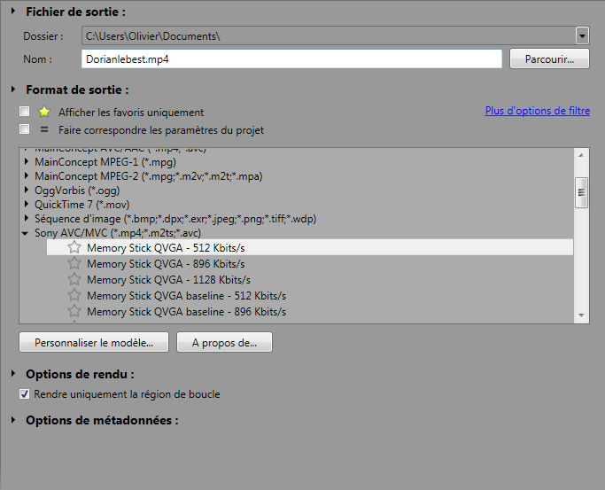Screen dimensions: 605x490
Task: Favorite the QVGA baseline 512 Kbits/s preset
Action: pyautogui.click(x=74, y=296)
